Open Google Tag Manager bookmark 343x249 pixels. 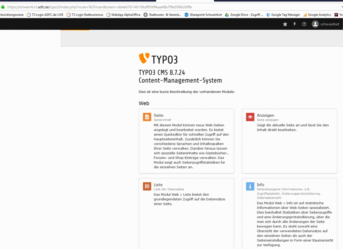click(x=283, y=15)
